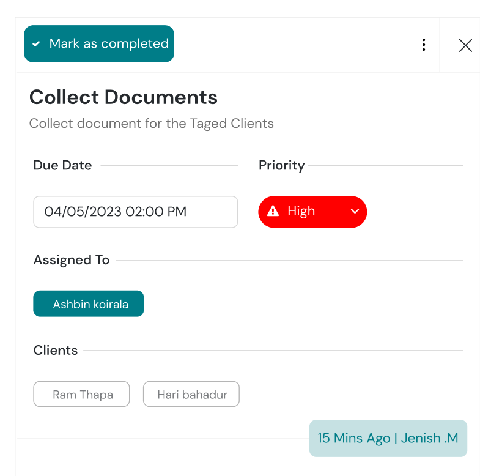This screenshot has height=476, width=480.
Task: Click the Due Date section label
Action: tap(62, 165)
